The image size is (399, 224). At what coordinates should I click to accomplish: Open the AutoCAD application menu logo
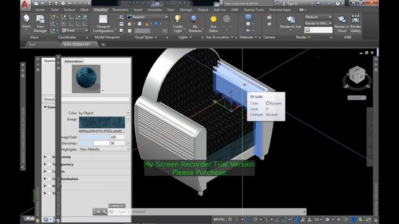pos(25,4)
